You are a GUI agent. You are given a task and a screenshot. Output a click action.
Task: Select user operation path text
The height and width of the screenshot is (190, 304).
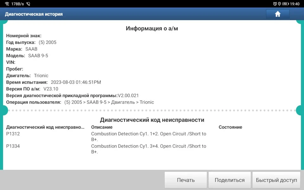coord(109,102)
